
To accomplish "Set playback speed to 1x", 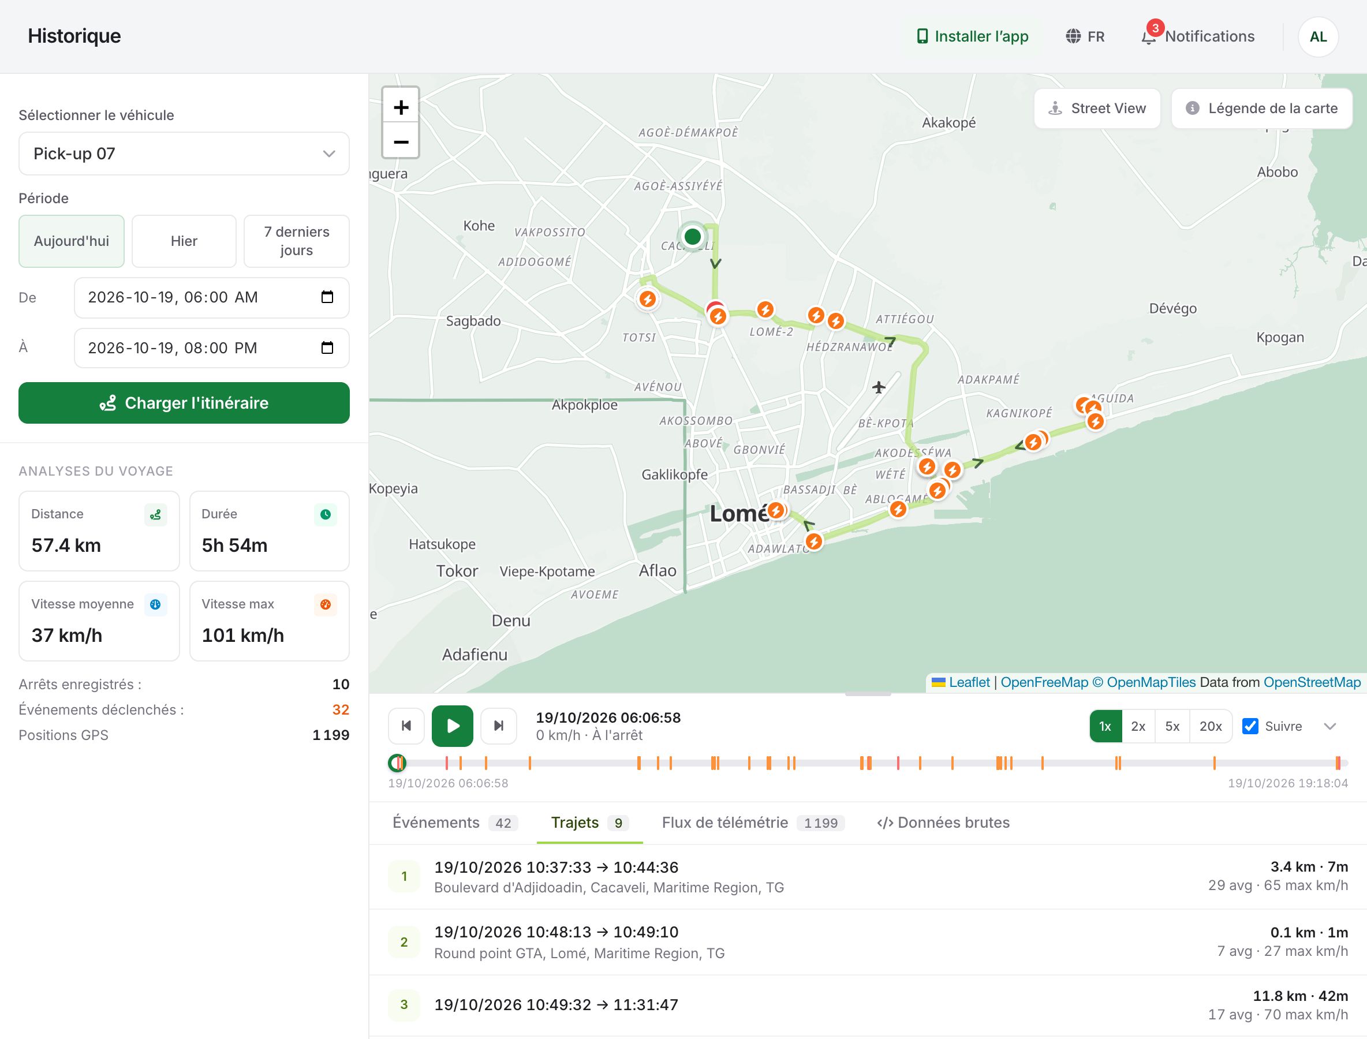I will (1105, 726).
